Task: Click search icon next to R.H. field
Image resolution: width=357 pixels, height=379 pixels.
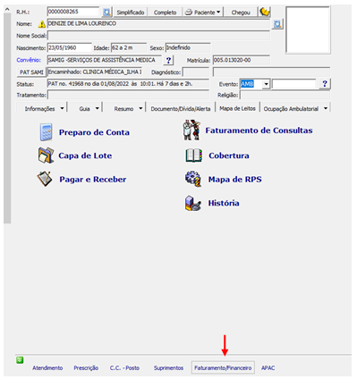Action: [x=106, y=13]
